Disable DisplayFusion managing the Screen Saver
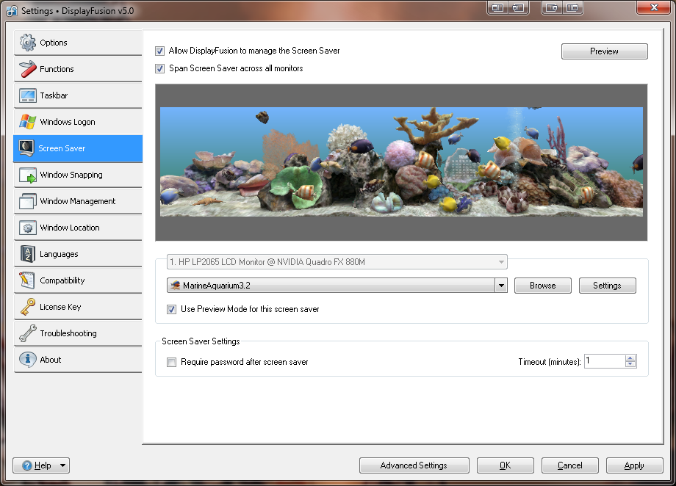Screen dimensions: 676x486 [x=160, y=51]
